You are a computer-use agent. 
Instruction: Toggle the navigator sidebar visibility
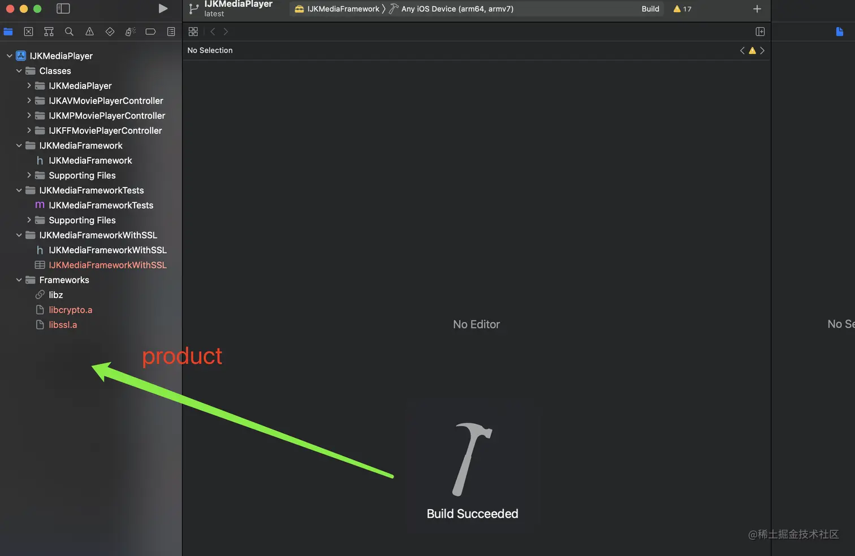[63, 8]
